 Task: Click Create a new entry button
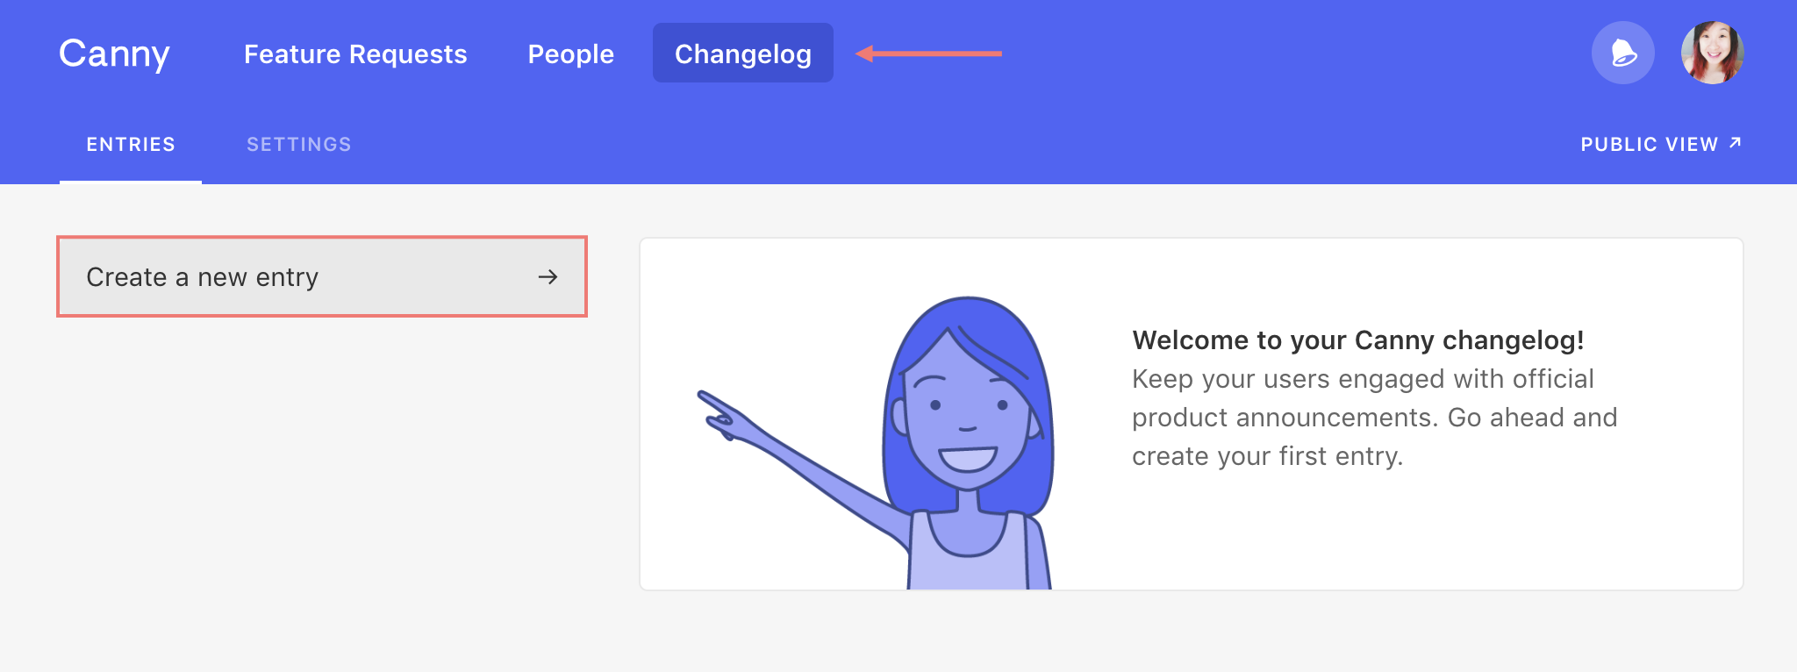click(x=322, y=276)
